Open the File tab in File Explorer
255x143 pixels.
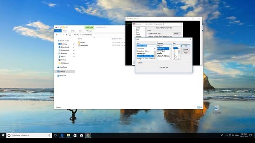pyautogui.click(x=58, y=31)
